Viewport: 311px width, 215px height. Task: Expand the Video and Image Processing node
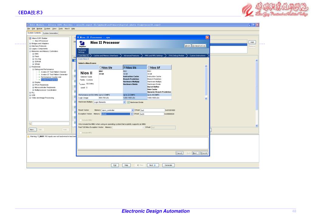click(30, 98)
